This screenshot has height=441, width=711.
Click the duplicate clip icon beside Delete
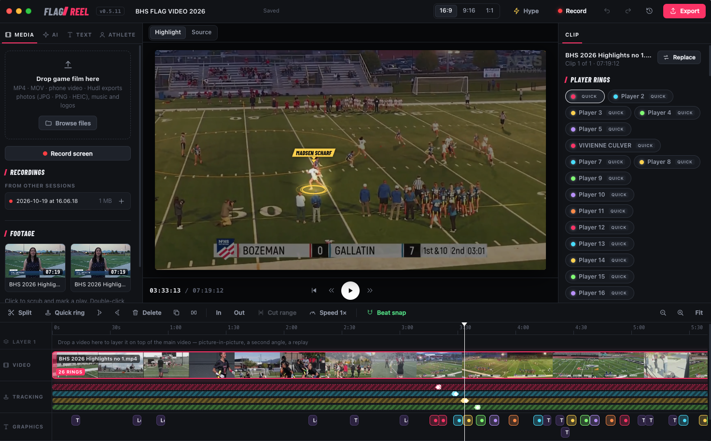tap(177, 313)
